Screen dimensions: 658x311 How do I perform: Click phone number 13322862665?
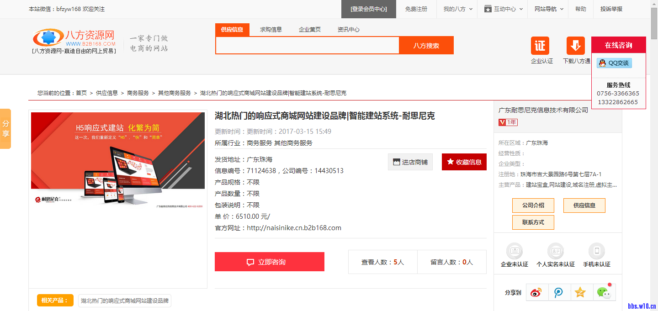coord(617,102)
